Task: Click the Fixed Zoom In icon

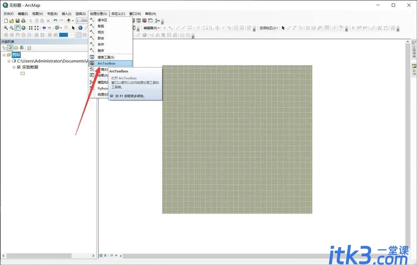Action: point(31,28)
